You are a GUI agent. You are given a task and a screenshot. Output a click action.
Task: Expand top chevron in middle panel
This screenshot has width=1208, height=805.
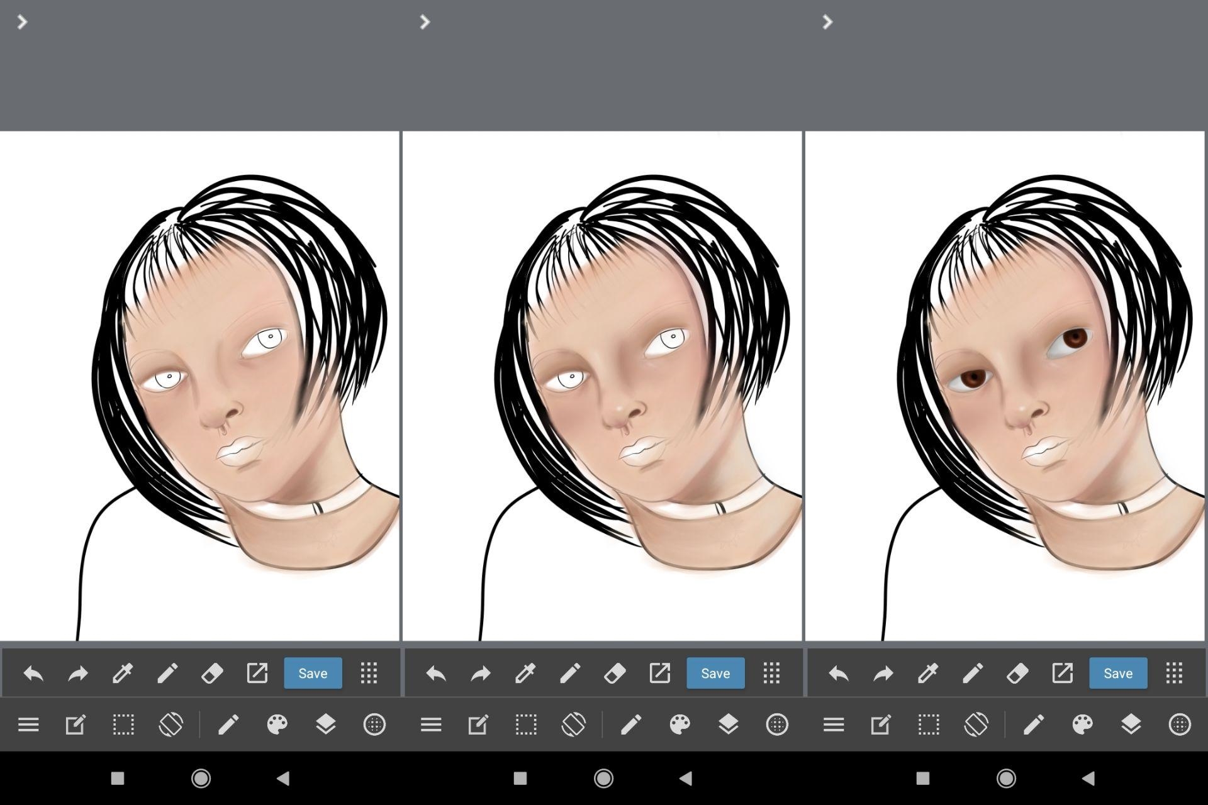click(x=425, y=22)
